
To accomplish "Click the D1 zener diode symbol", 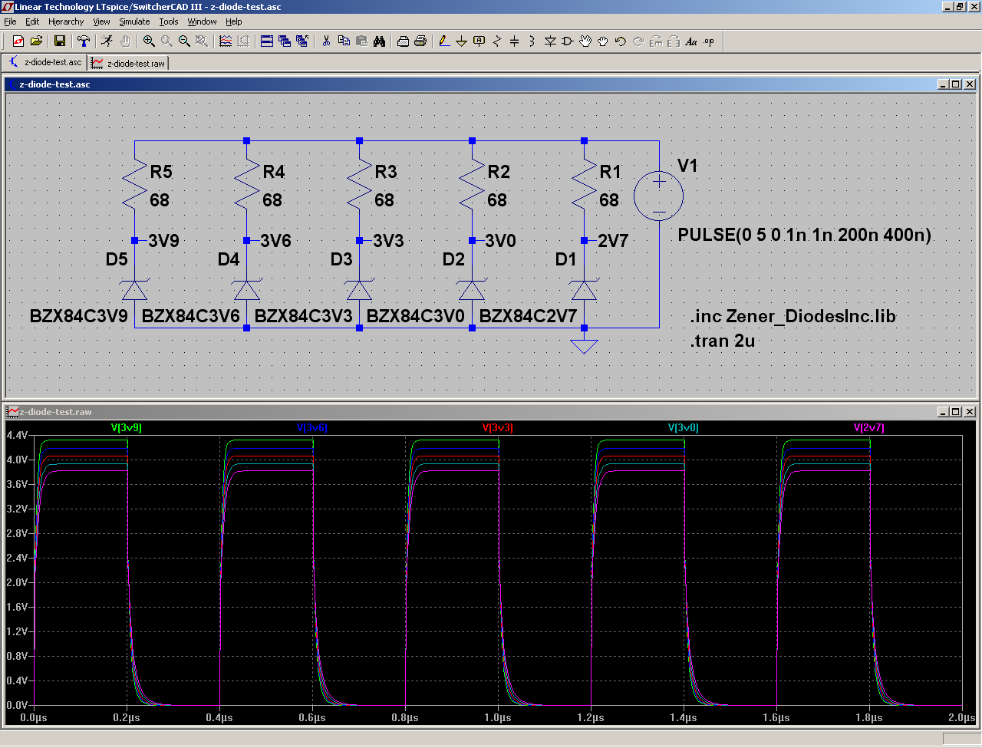I will pos(584,290).
